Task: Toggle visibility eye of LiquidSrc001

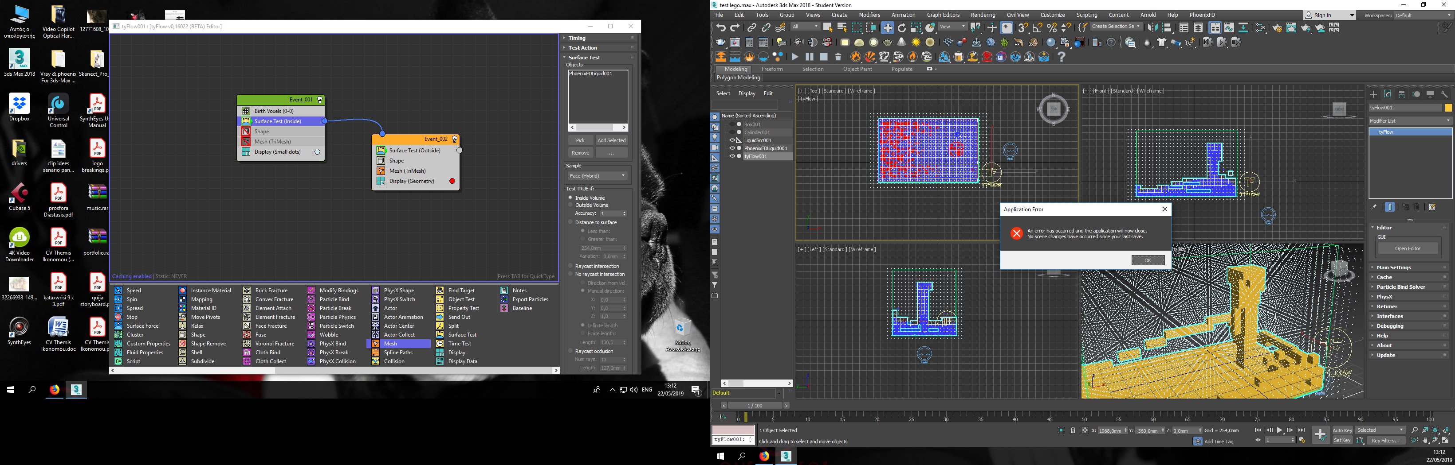Action: click(x=732, y=140)
